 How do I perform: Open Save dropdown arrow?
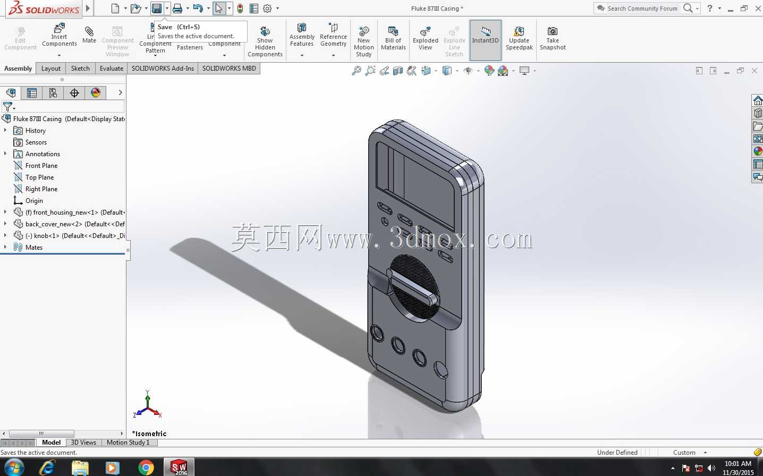click(167, 8)
